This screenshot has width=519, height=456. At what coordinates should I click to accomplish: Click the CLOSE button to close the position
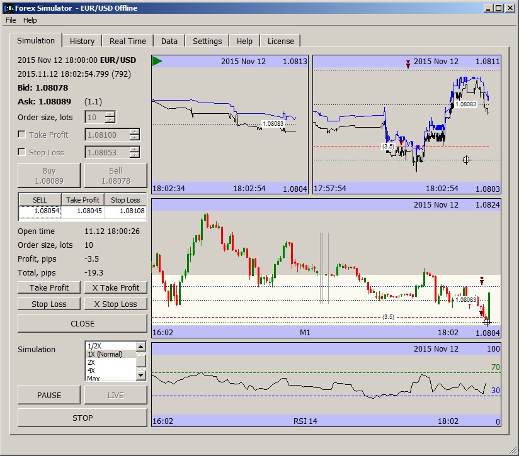(82, 323)
